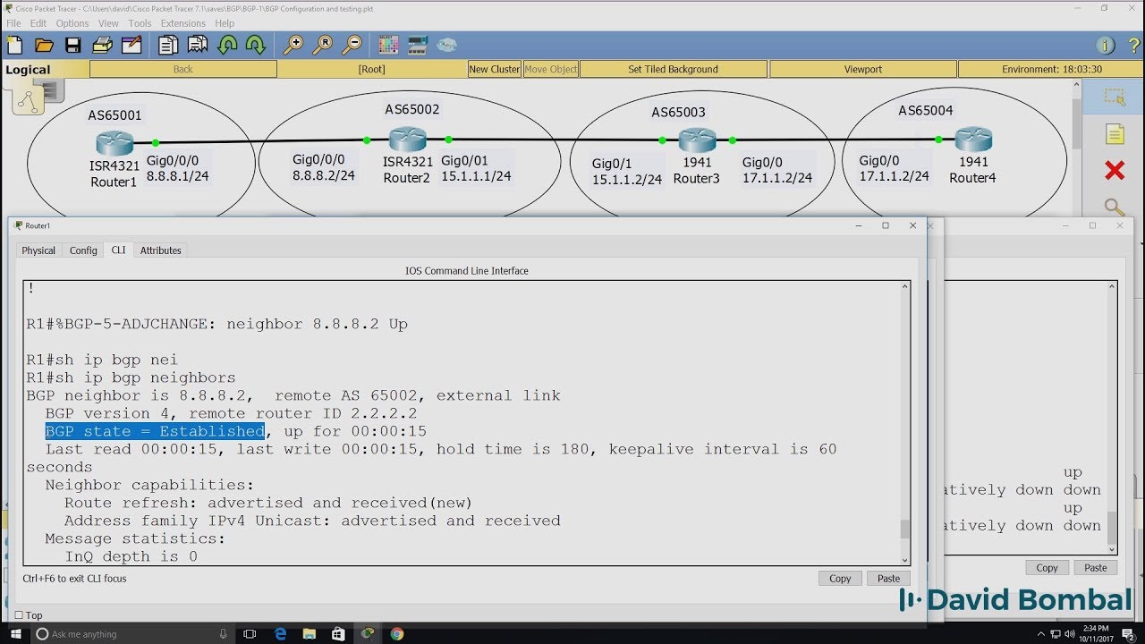This screenshot has height=644, width=1145.
Task: Click the Undo green arrow
Action: pyautogui.click(x=228, y=45)
